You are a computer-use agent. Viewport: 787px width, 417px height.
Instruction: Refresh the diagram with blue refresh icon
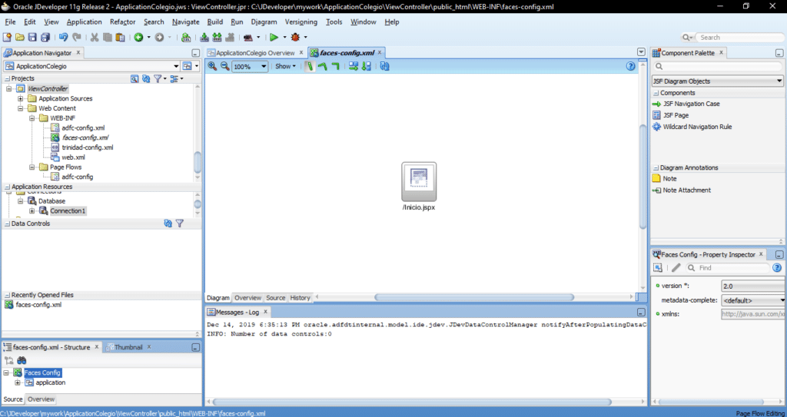384,66
